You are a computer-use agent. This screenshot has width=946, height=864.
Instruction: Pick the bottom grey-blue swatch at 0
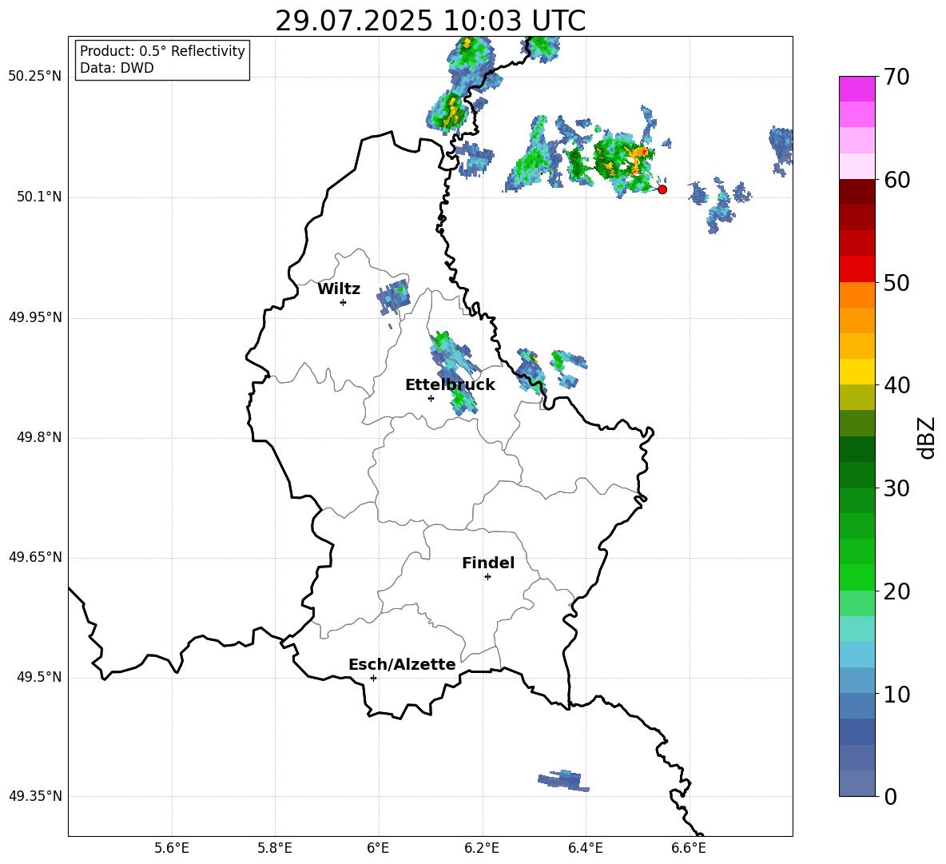857,783
